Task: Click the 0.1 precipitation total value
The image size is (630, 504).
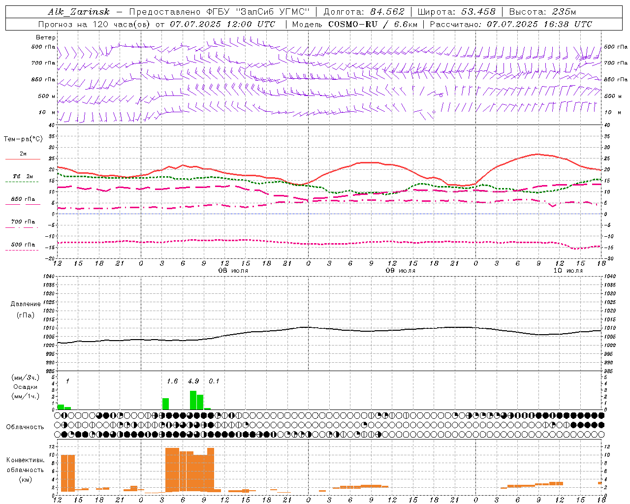Action: (x=214, y=381)
